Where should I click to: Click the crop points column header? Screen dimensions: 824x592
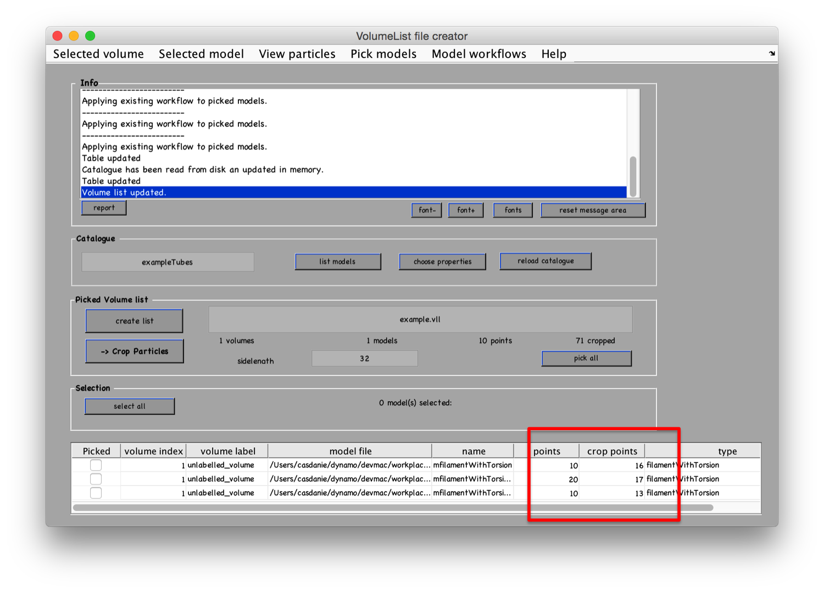(612, 451)
